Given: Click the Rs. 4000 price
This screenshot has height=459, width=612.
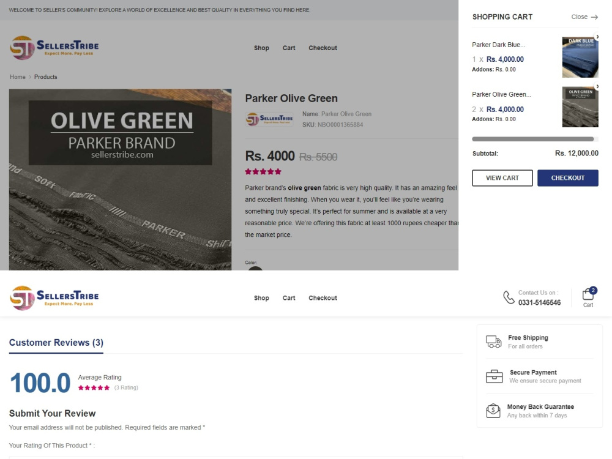Looking at the screenshot, I should 270,156.
